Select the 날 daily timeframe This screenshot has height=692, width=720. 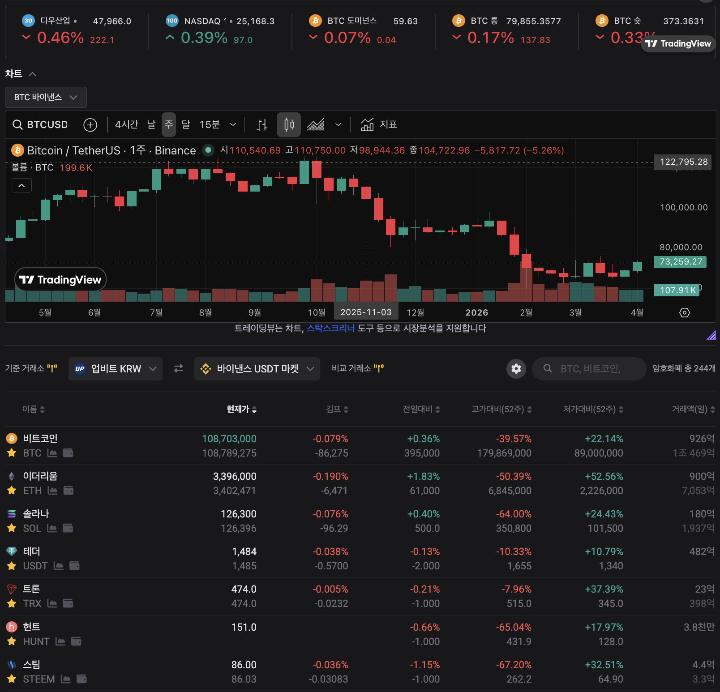[151, 124]
